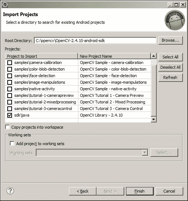This screenshot has width=188, height=201.
Task: Click the help question mark icon
Action: tap(10, 191)
